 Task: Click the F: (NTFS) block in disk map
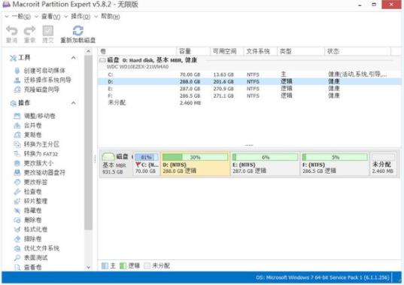[335, 164]
